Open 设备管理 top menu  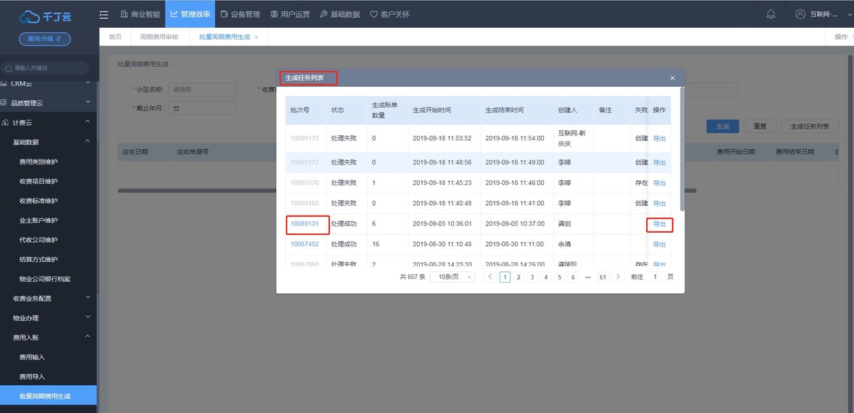[241, 14]
